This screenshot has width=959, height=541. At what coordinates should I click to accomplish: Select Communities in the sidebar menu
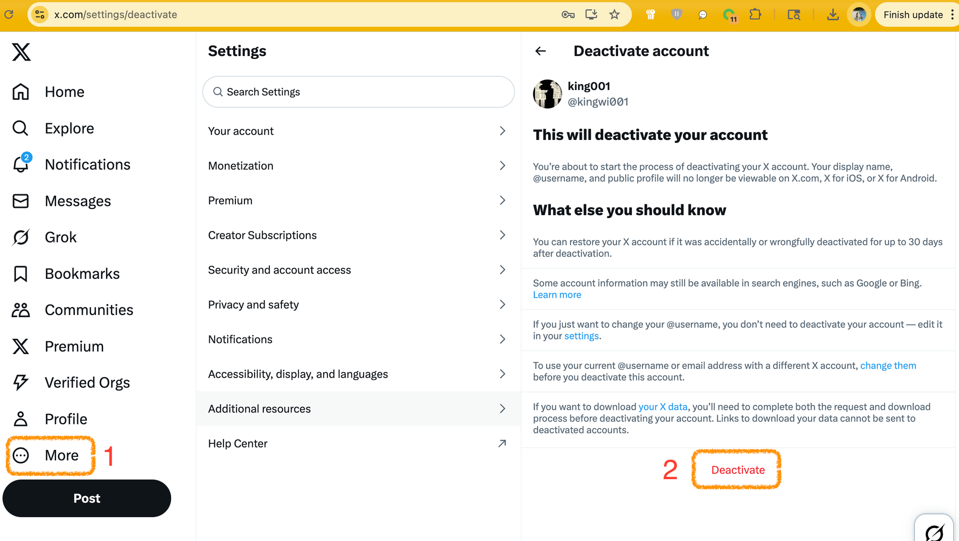89,310
